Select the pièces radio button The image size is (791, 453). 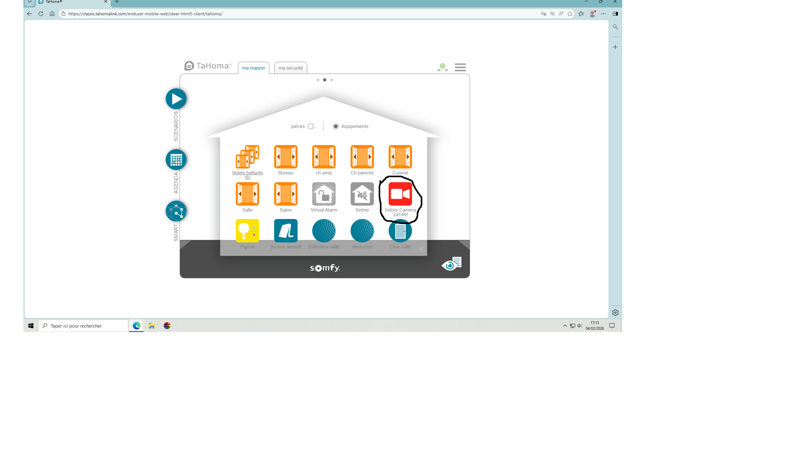point(311,126)
